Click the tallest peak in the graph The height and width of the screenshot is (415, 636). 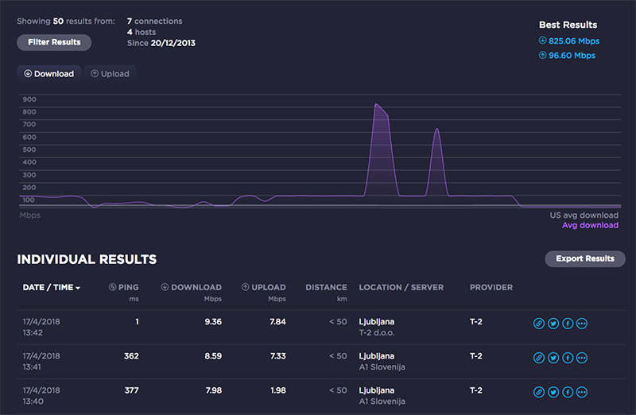coord(377,105)
